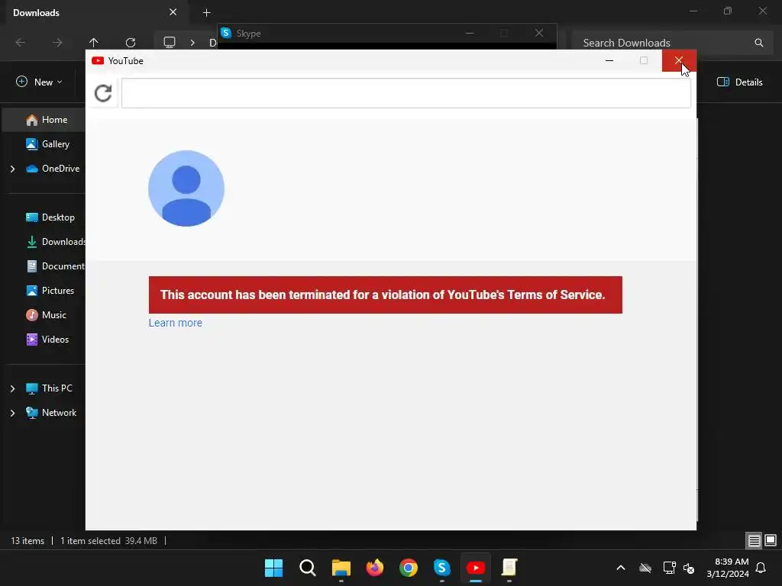This screenshot has height=586, width=782.
Task: Refresh the File Explorer view
Action: tap(130, 43)
